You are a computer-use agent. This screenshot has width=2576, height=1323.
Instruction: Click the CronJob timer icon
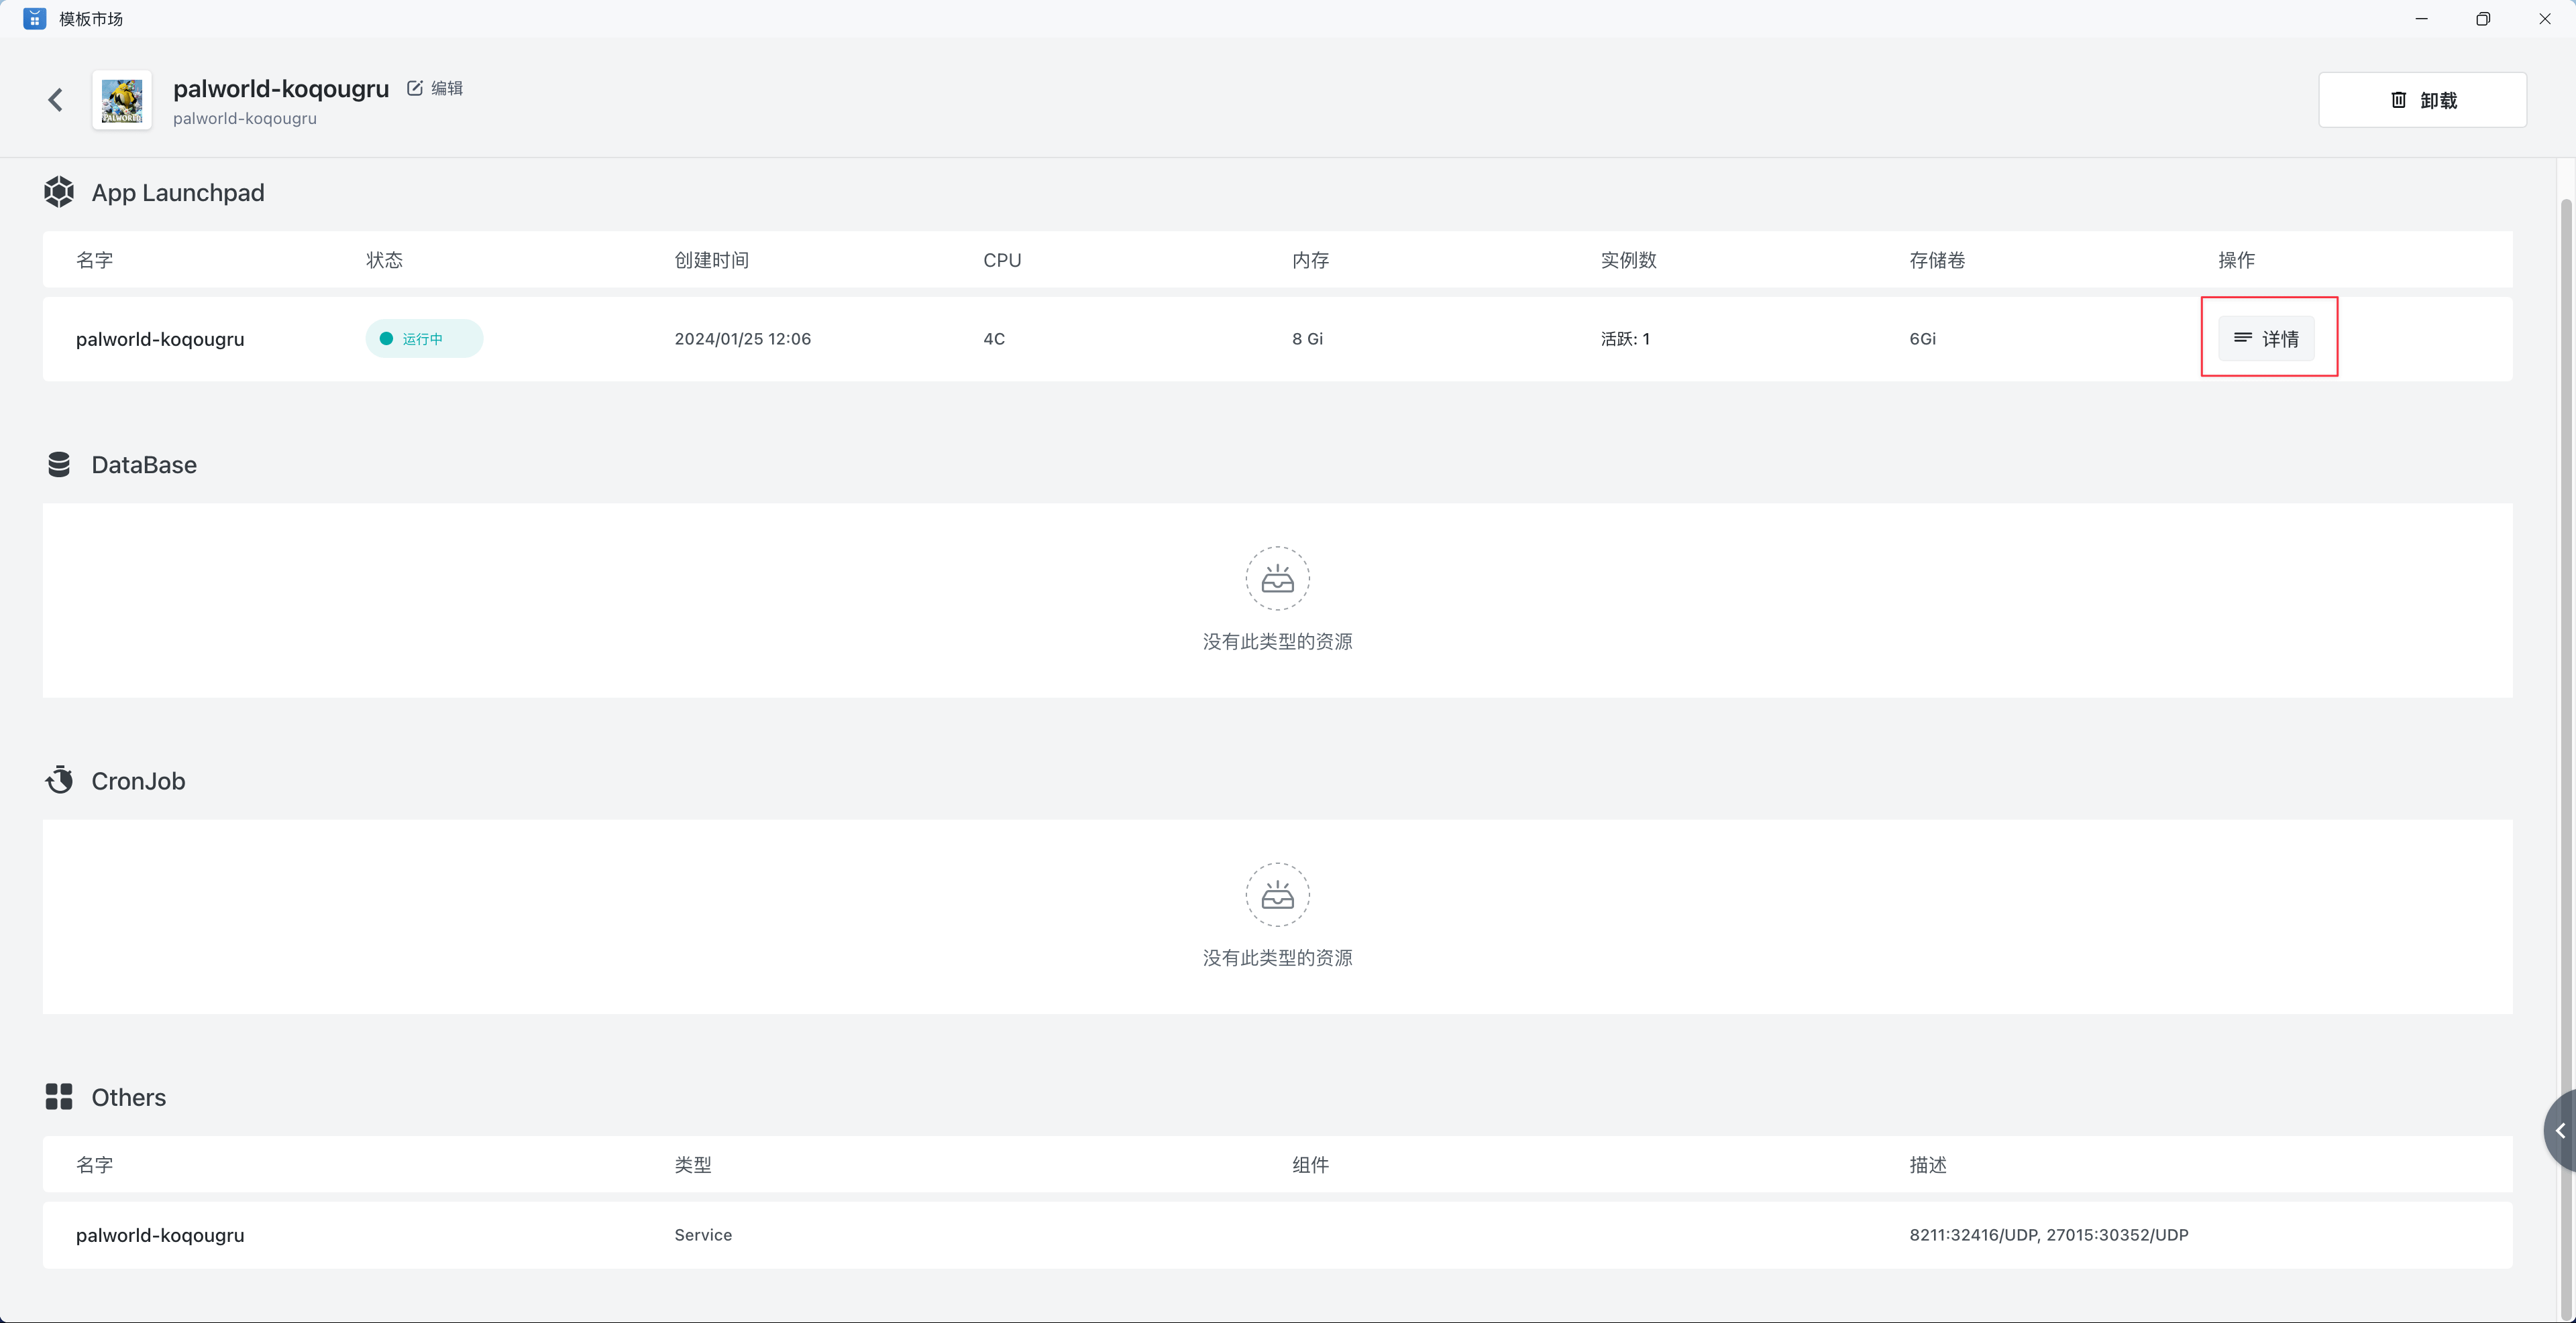tap(59, 779)
